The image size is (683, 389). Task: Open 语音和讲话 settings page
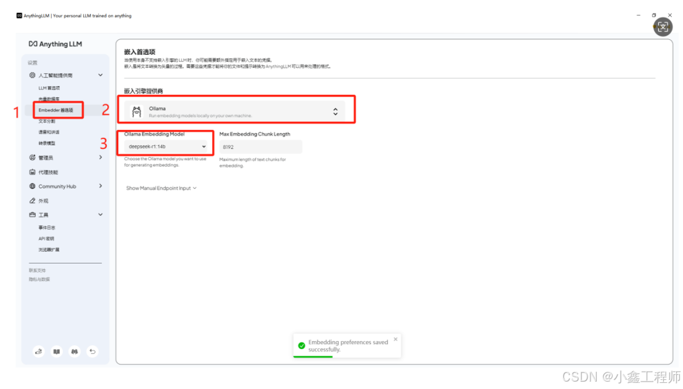click(49, 132)
